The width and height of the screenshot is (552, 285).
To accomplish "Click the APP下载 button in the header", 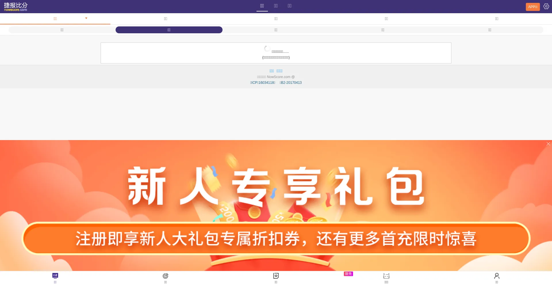I will click(x=533, y=7).
